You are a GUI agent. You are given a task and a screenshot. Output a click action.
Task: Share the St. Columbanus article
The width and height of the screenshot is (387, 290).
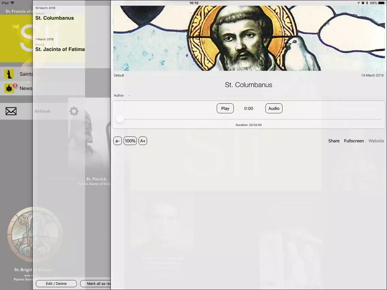coord(334,141)
